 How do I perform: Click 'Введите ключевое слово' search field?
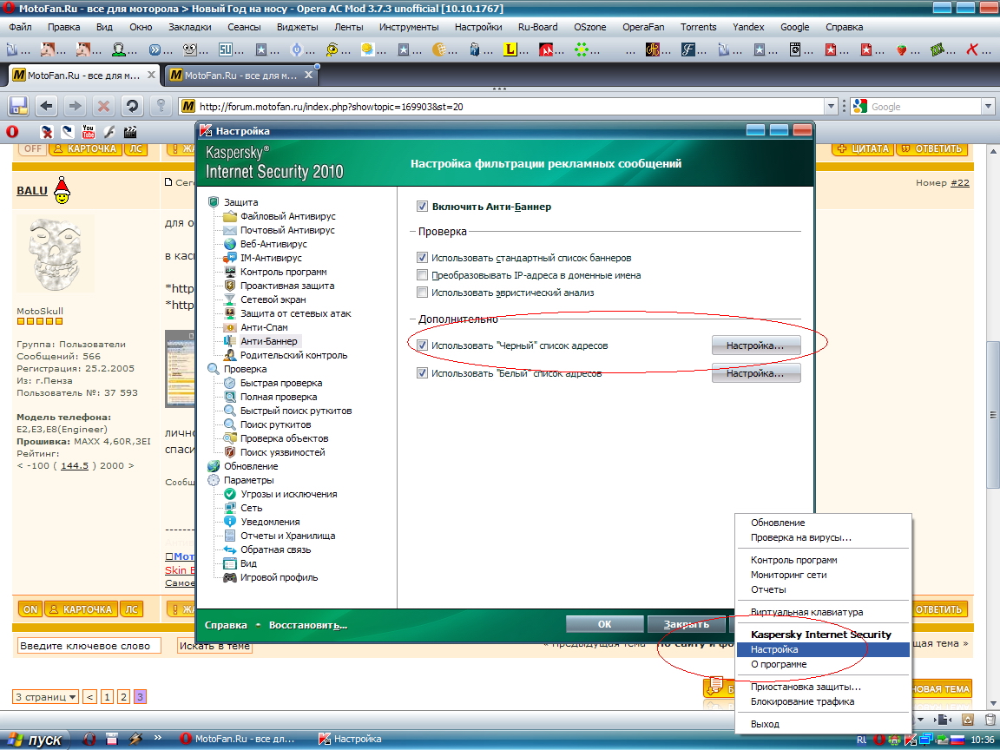tap(89, 646)
